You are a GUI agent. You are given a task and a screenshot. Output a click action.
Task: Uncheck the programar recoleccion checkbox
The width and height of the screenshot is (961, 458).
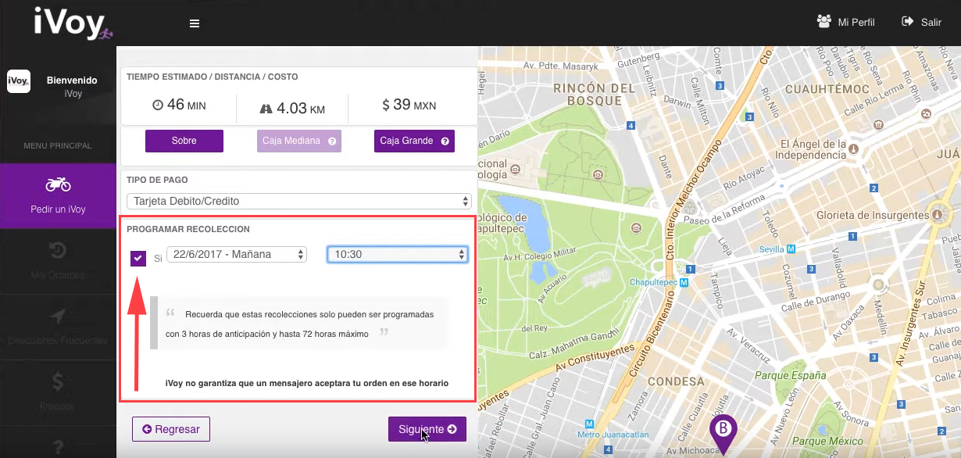click(x=138, y=257)
